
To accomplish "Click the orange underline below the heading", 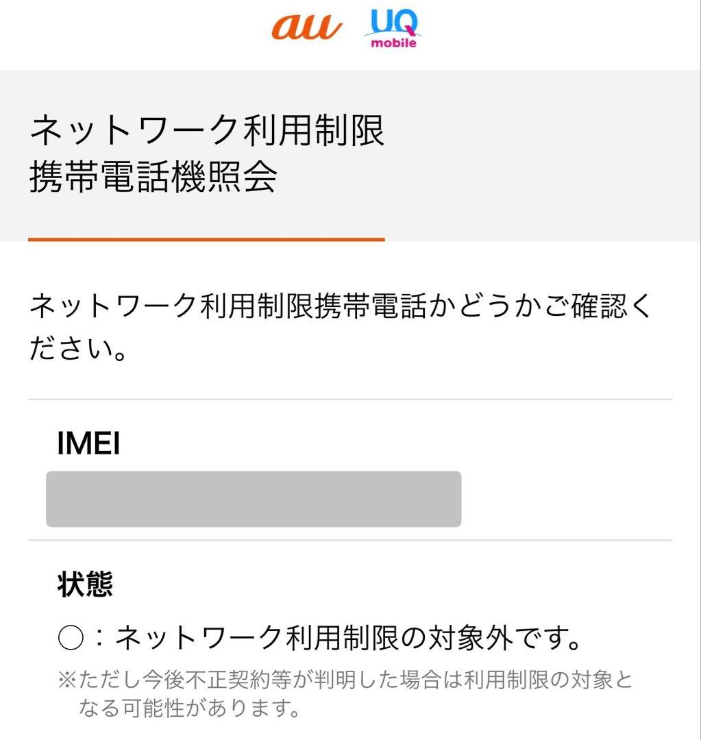I will [x=206, y=240].
